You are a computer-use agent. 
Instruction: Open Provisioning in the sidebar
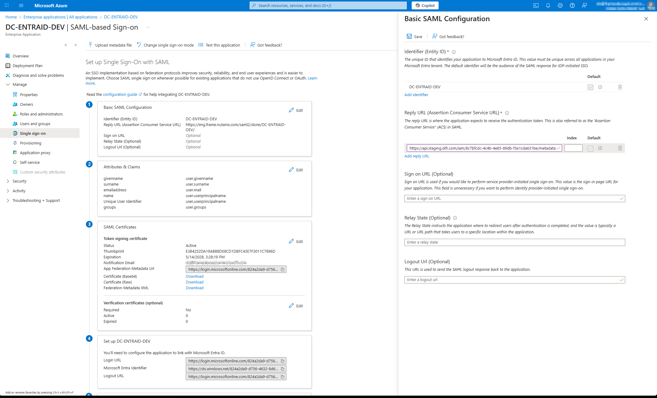point(31,143)
